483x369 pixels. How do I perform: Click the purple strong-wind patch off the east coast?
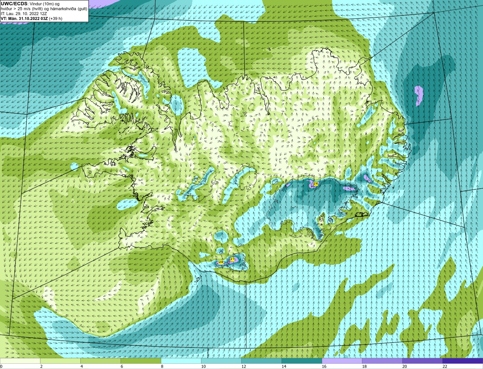pos(418,95)
